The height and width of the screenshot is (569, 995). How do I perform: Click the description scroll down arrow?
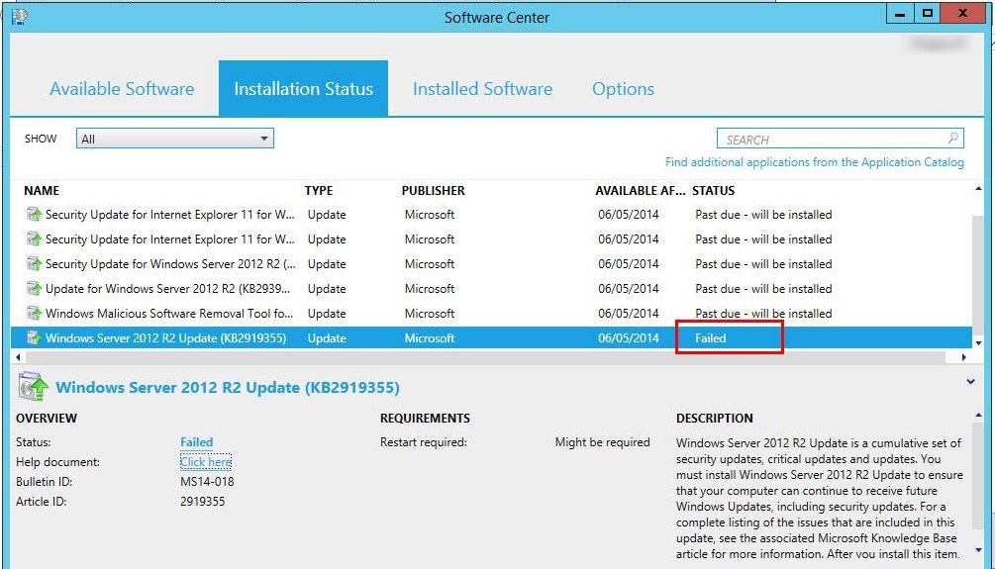pyautogui.click(x=978, y=550)
